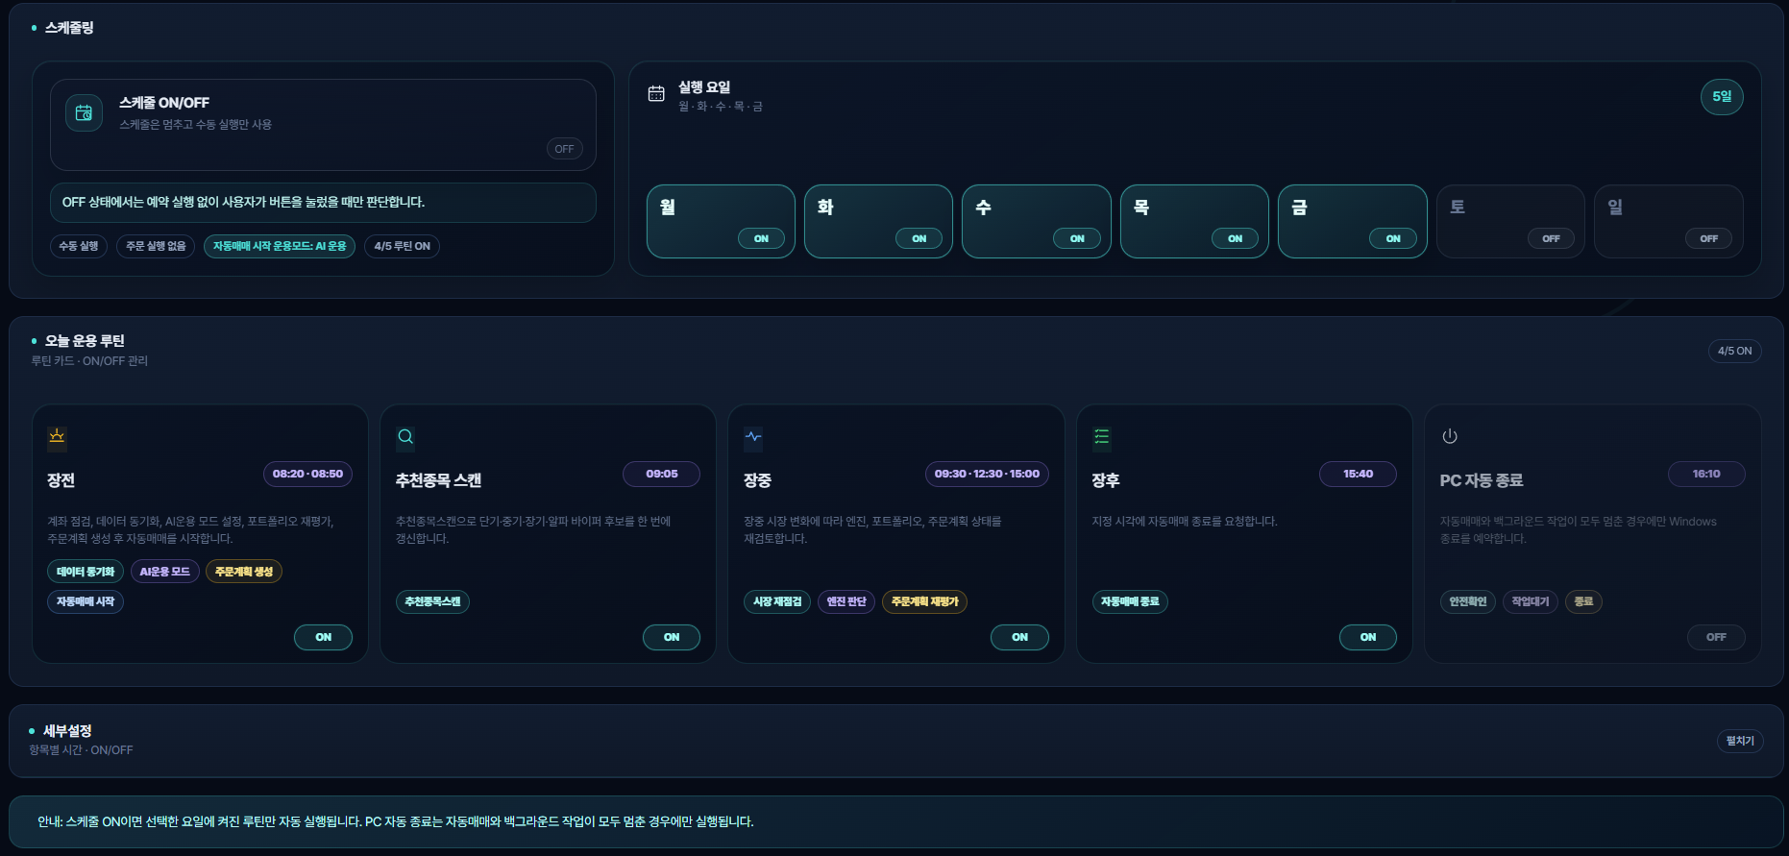Click the power icon on PC 자동 종료 card

pos(1450,437)
